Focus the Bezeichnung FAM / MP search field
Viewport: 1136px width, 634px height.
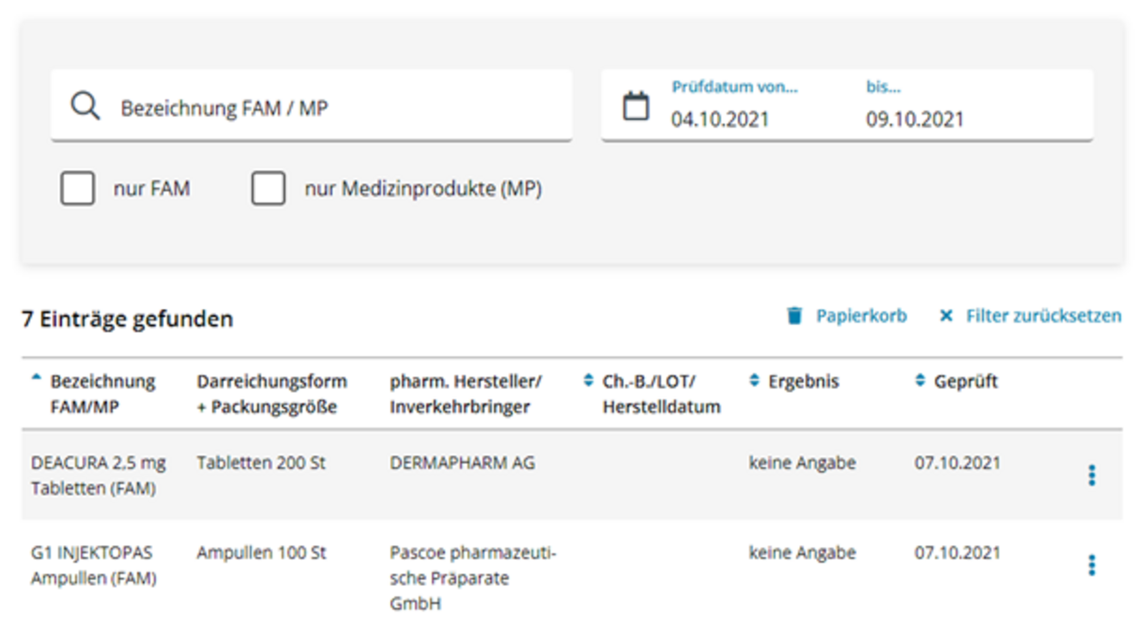311,106
